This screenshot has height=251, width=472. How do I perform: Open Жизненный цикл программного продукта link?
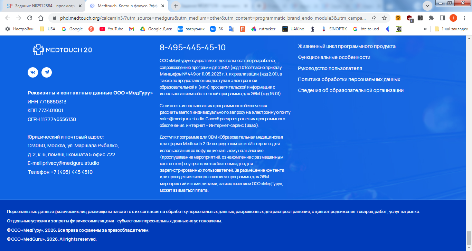coord(347,46)
